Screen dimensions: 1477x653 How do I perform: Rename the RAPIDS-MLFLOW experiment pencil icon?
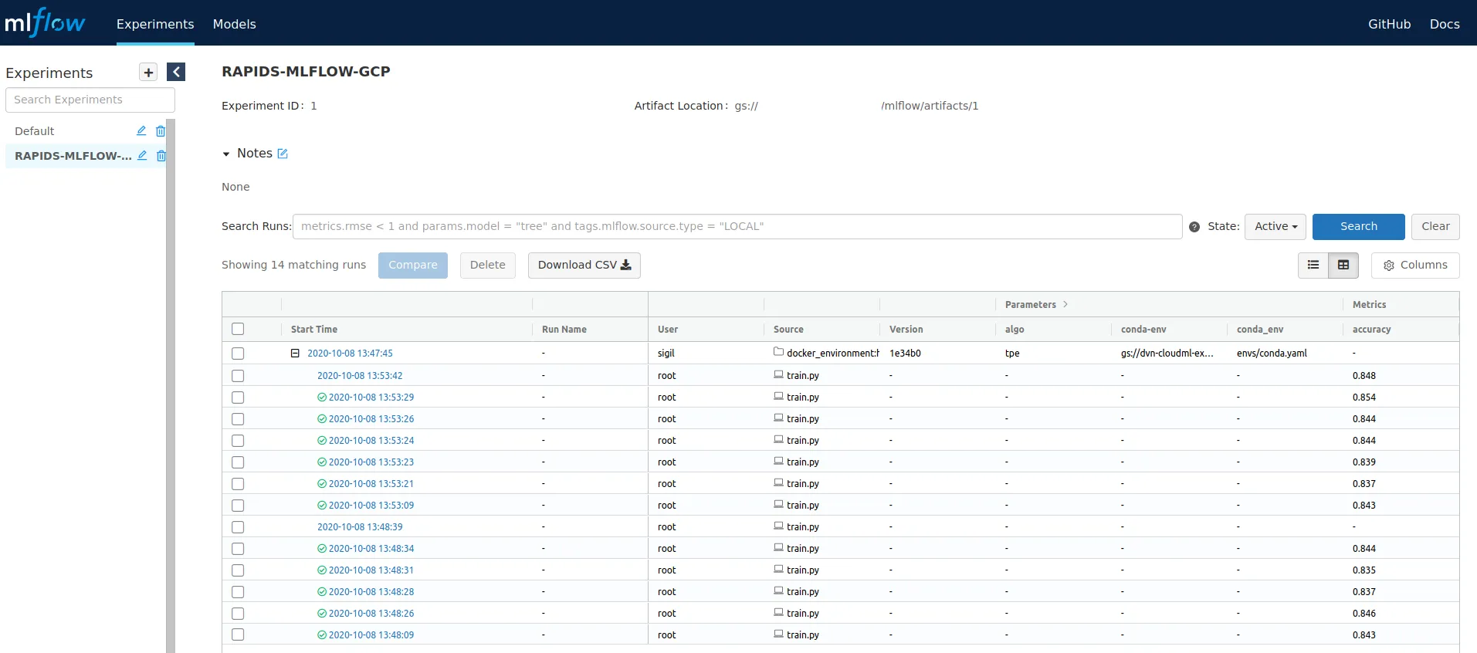coord(142,155)
